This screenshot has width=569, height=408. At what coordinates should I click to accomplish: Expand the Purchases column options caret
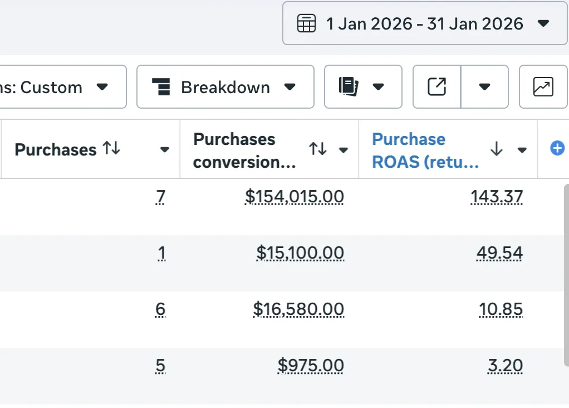click(164, 149)
